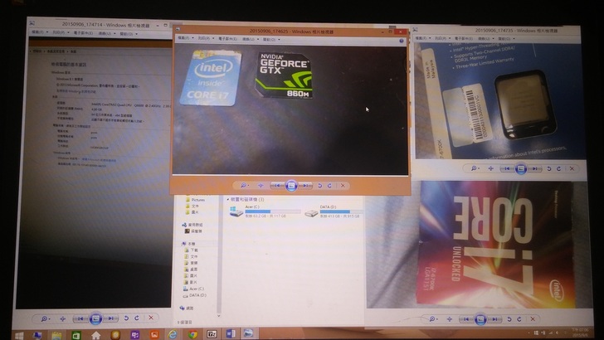
Task: Fit to window in the Core i7 box viewer
Action: (x=450, y=318)
